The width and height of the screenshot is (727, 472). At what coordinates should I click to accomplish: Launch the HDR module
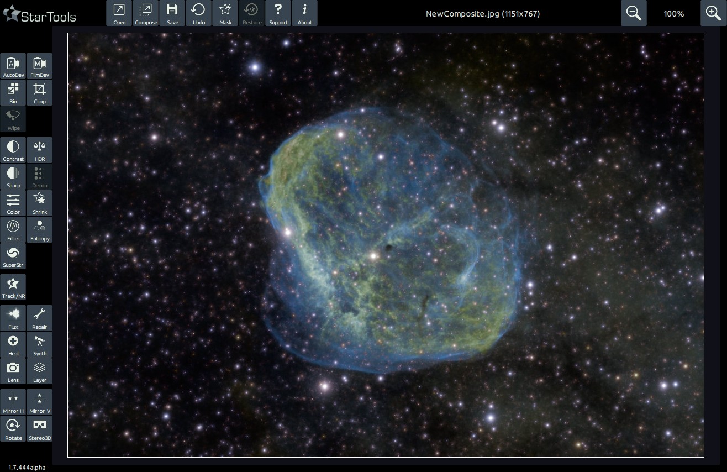(x=39, y=150)
